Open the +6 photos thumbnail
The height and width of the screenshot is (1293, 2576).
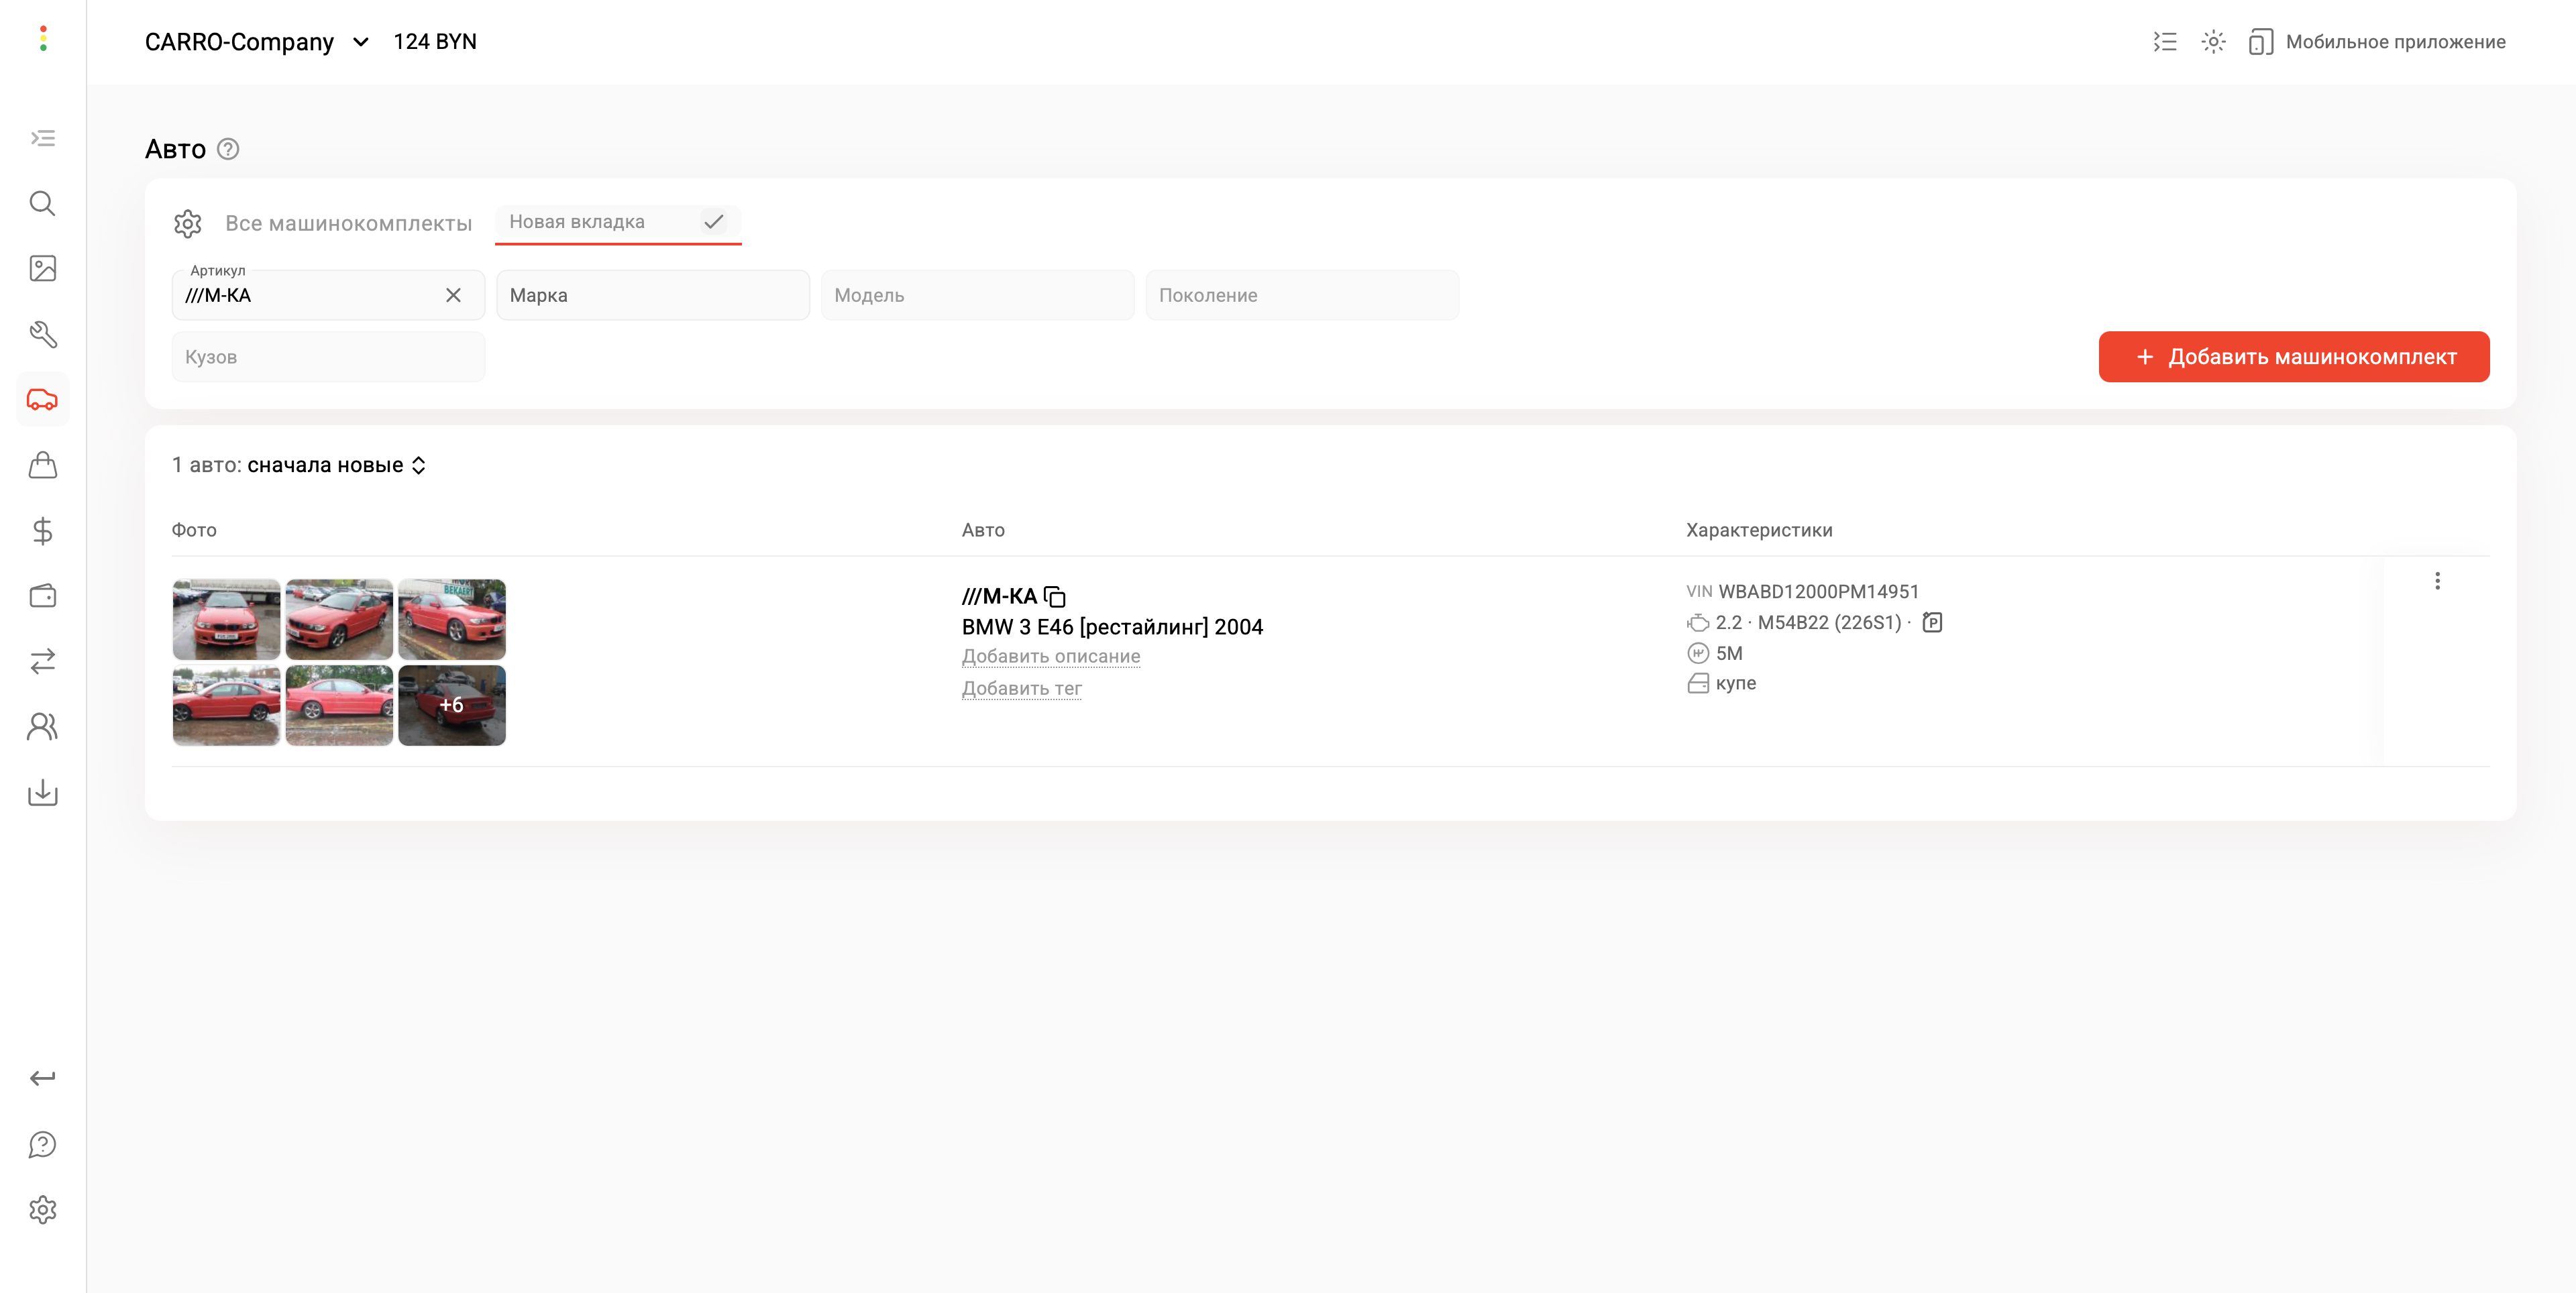pos(451,705)
